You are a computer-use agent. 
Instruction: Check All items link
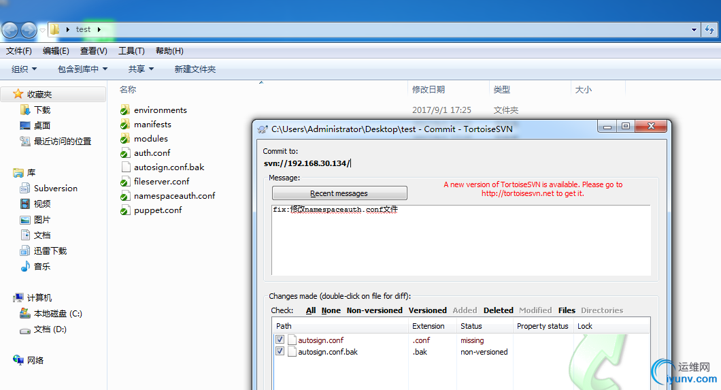coord(311,310)
